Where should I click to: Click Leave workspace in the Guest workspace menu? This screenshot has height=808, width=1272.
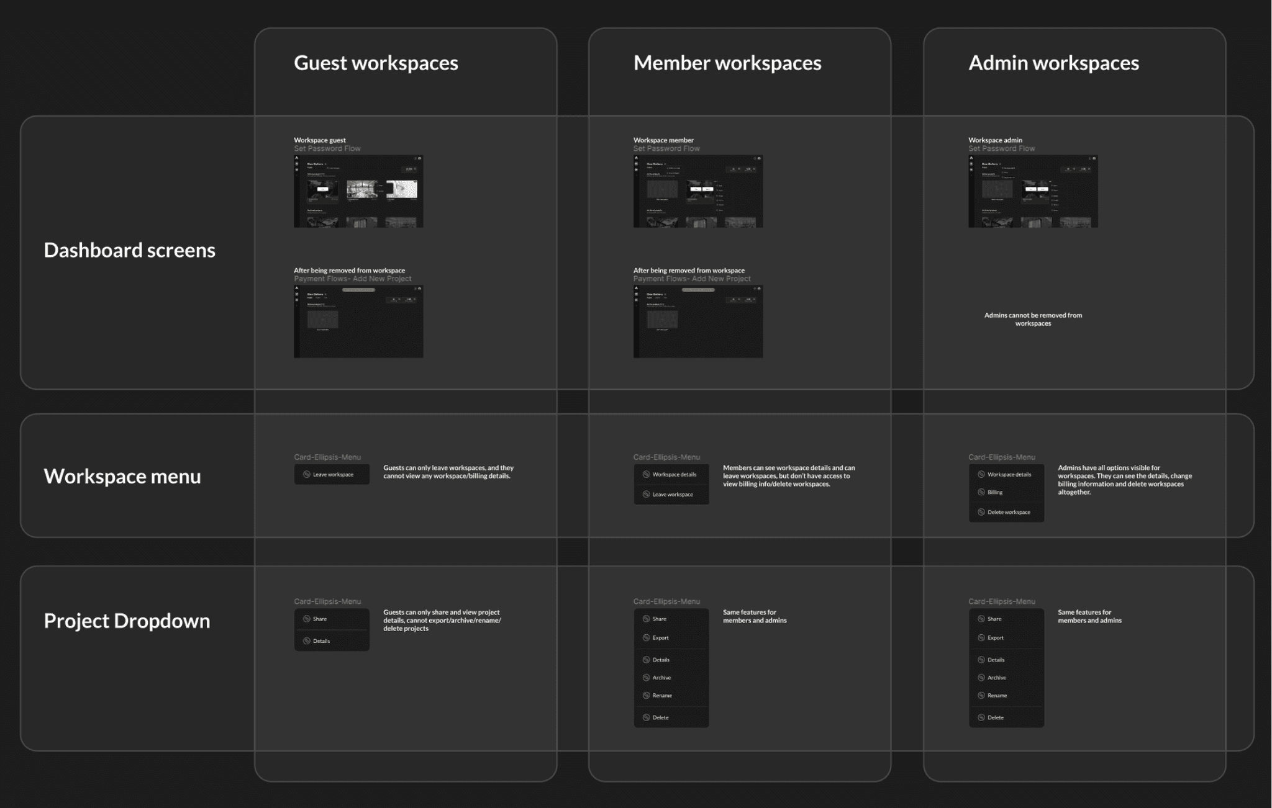tap(332, 475)
